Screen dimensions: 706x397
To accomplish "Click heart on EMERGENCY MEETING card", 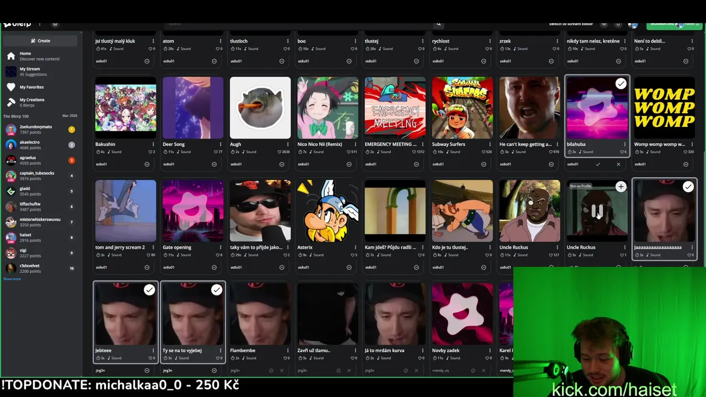I will point(413,152).
